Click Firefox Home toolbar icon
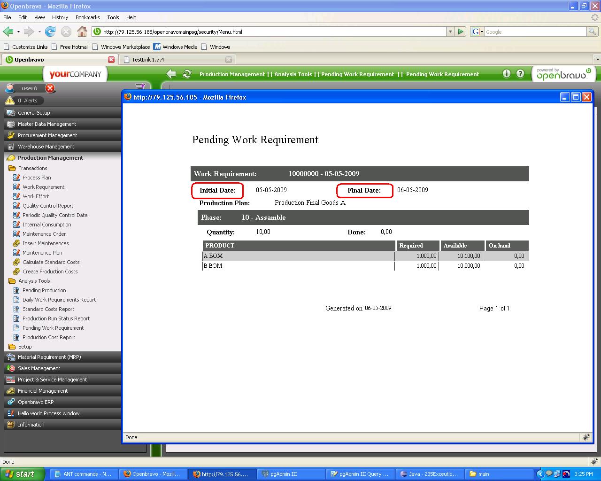This screenshot has height=481, width=601. 82,31
